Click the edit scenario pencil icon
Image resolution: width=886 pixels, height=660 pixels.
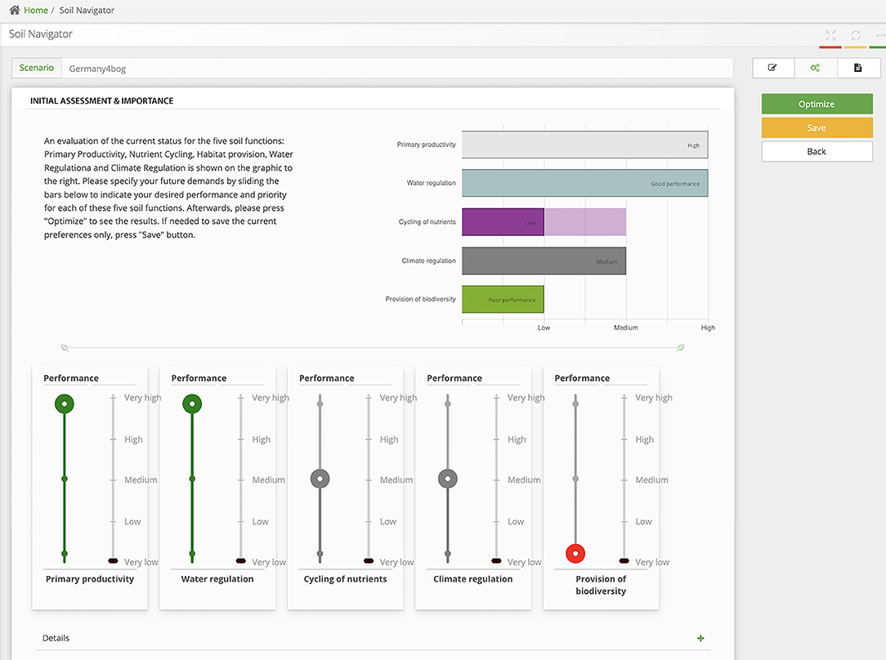coord(772,68)
